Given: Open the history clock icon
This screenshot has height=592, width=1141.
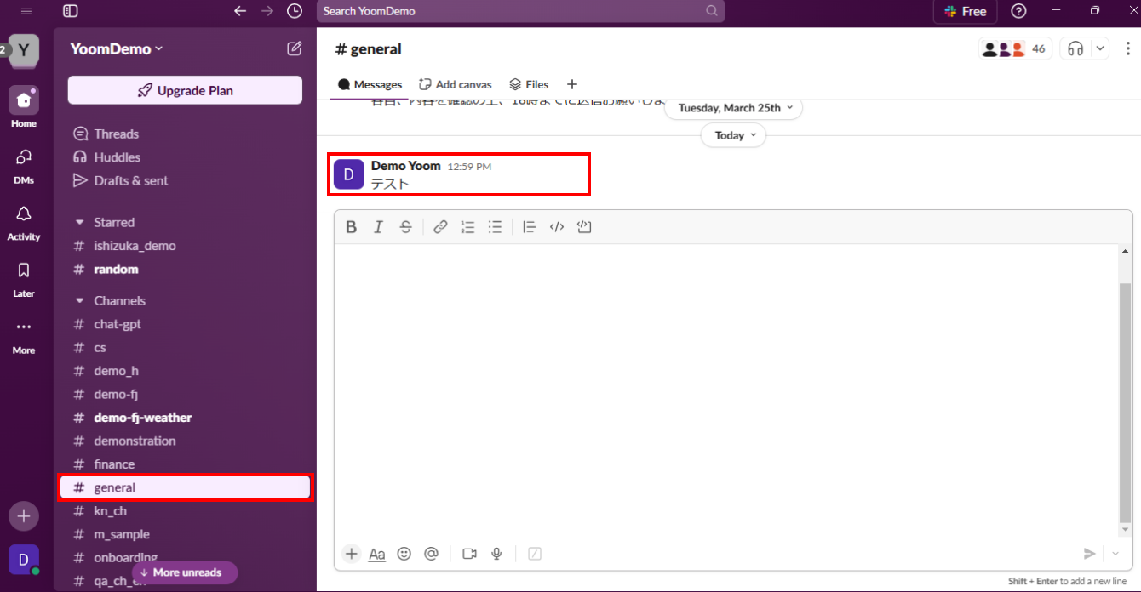Looking at the screenshot, I should [x=295, y=11].
